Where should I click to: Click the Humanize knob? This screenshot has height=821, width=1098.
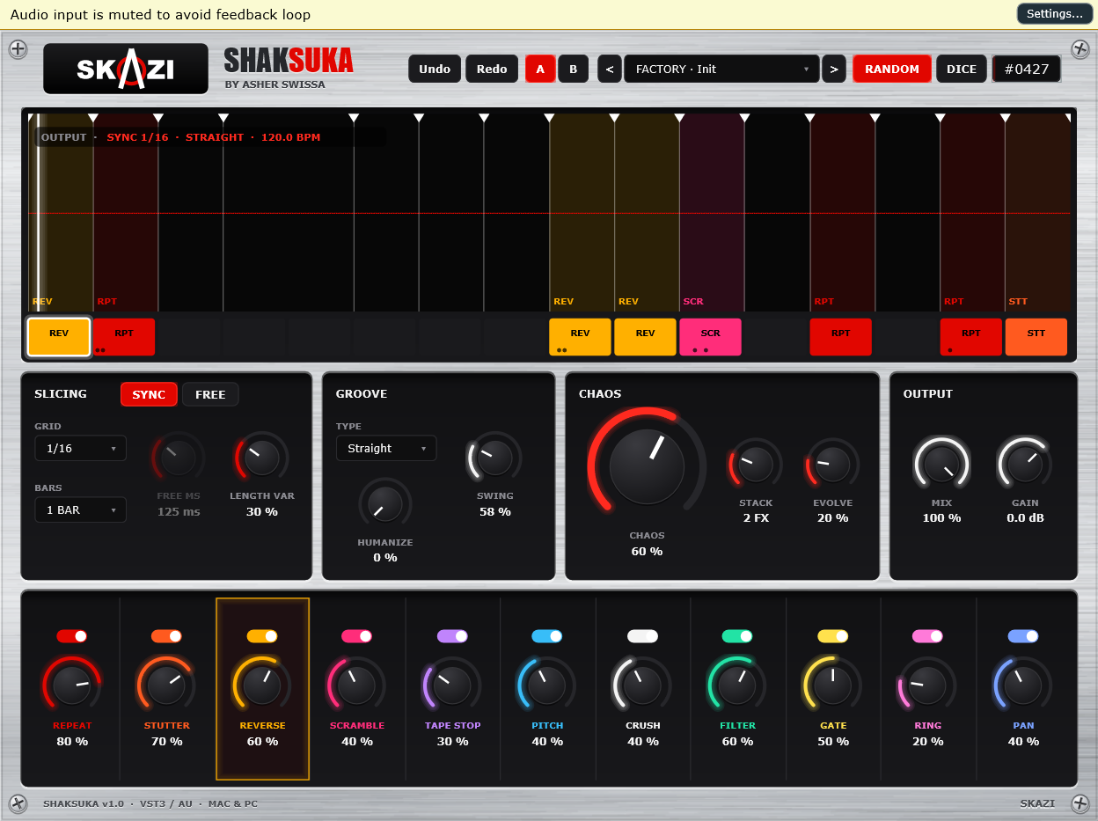tap(384, 504)
